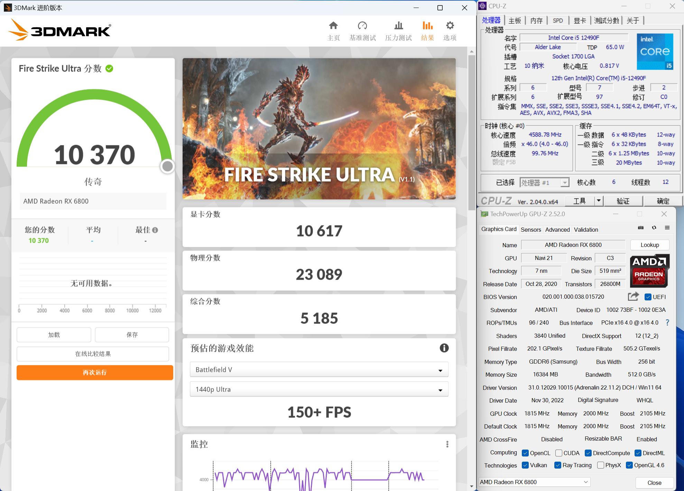Click info icon in estimated game performance

[x=444, y=348]
